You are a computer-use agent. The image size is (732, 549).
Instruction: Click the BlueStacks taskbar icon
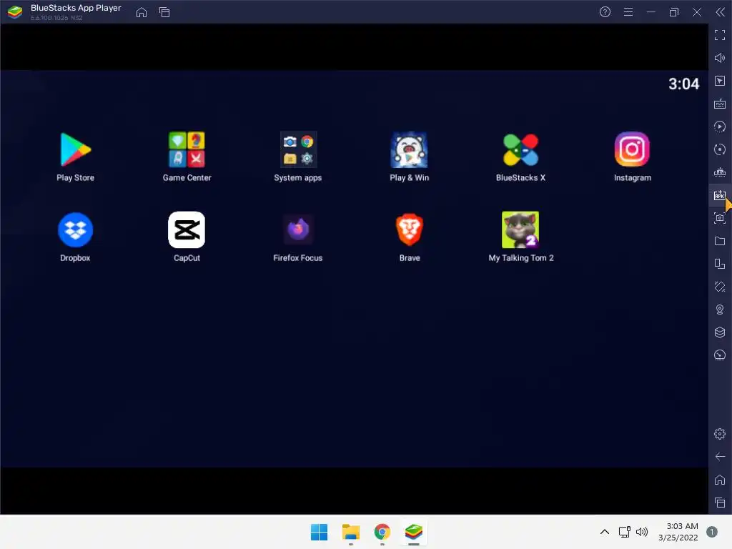(x=414, y=532)
